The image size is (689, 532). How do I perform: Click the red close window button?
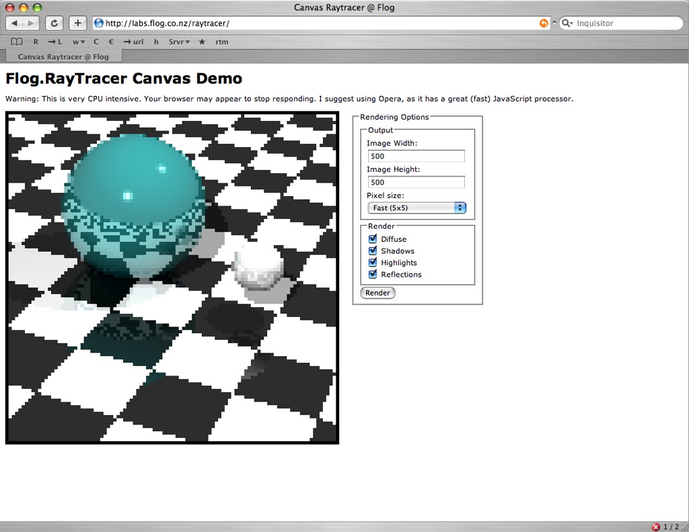click(x=9, y=7)
